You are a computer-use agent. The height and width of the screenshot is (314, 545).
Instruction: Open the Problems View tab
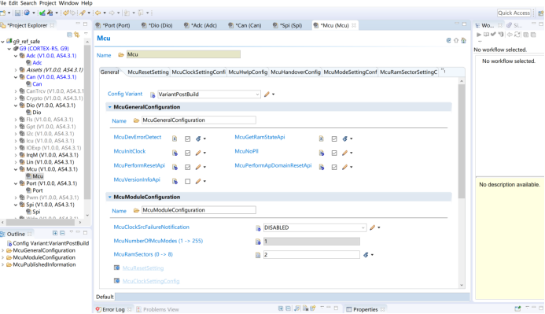point(161,309)
